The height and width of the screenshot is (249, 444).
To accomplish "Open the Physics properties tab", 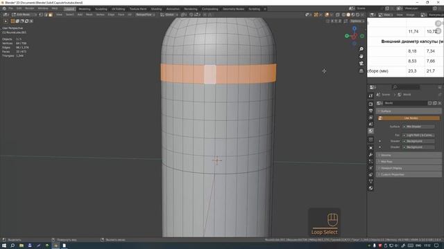I will [x=370, y=168].
